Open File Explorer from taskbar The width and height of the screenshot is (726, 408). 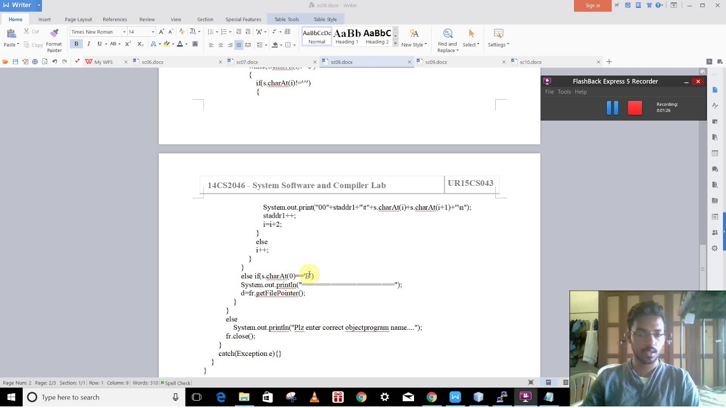pos(244,397)
